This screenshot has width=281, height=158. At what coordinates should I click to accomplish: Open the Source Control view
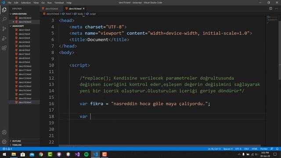coord(4,29)
